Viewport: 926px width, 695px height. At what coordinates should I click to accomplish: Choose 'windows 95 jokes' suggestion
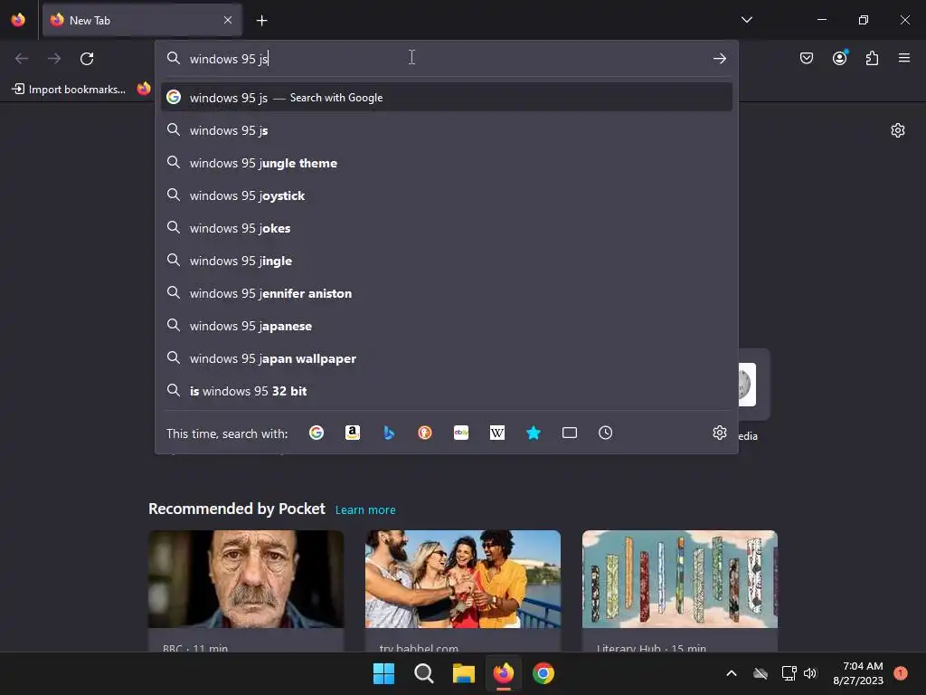[x=447, y=228]
